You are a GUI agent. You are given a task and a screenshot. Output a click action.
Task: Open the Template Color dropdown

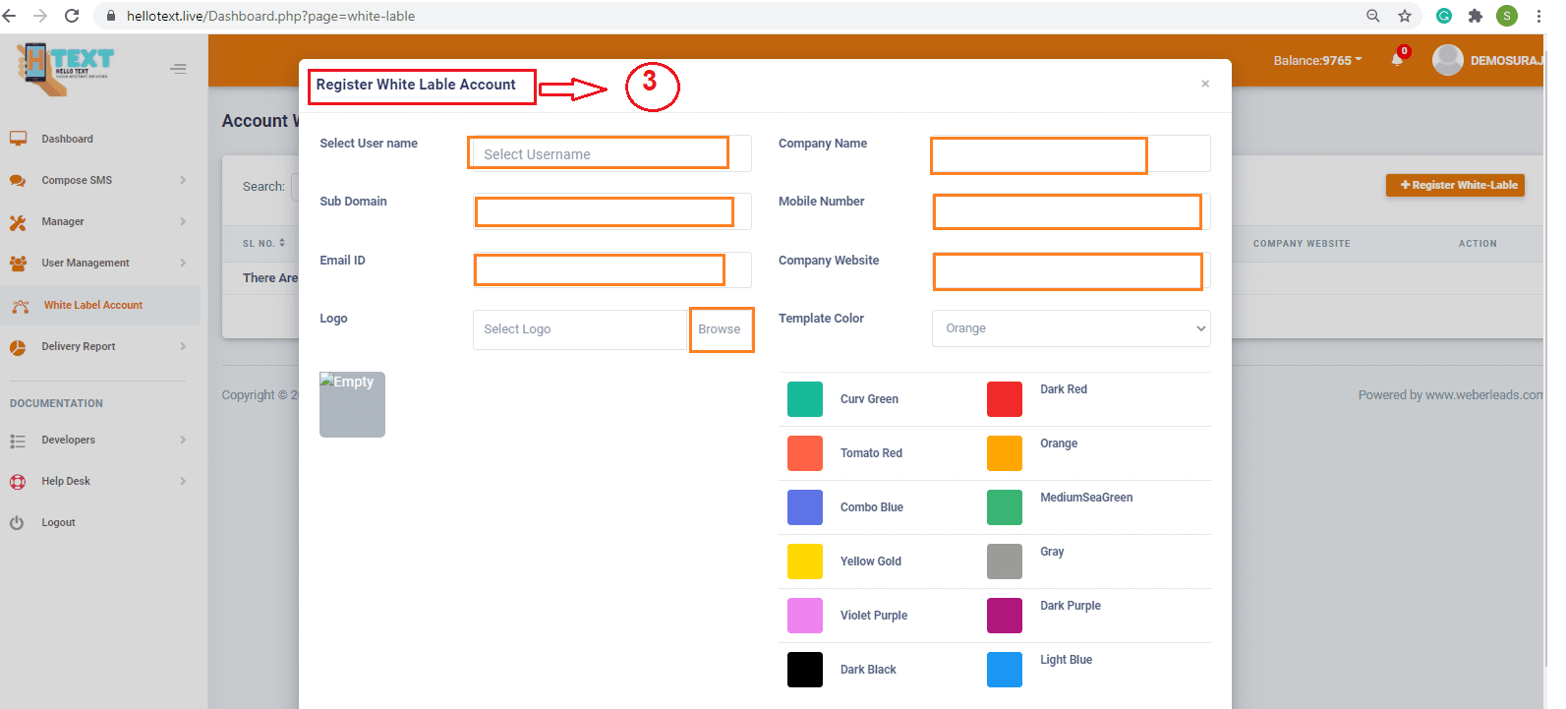[x=1071, y=328]
